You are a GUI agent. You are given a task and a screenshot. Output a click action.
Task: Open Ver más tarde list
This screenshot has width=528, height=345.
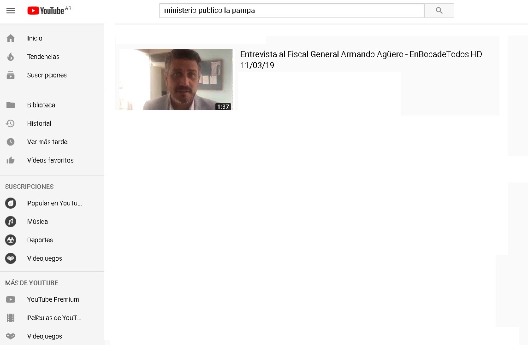47,142
